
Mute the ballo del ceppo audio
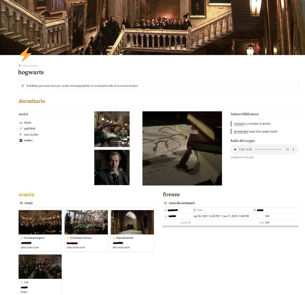tap(287, 150)
